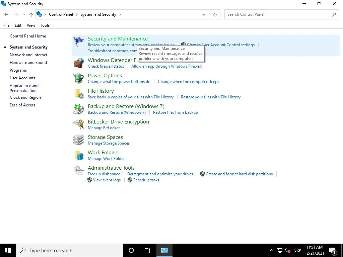Click Schedule tasks
The width and height of the screenshot is (343, 257).
point(146,180)
